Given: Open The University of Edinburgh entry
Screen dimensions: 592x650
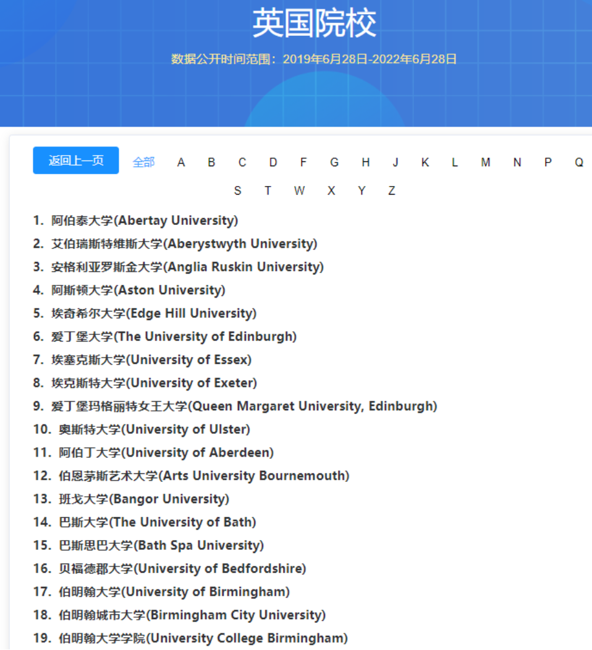Looking at the screenshot, I should pos(173,337).
